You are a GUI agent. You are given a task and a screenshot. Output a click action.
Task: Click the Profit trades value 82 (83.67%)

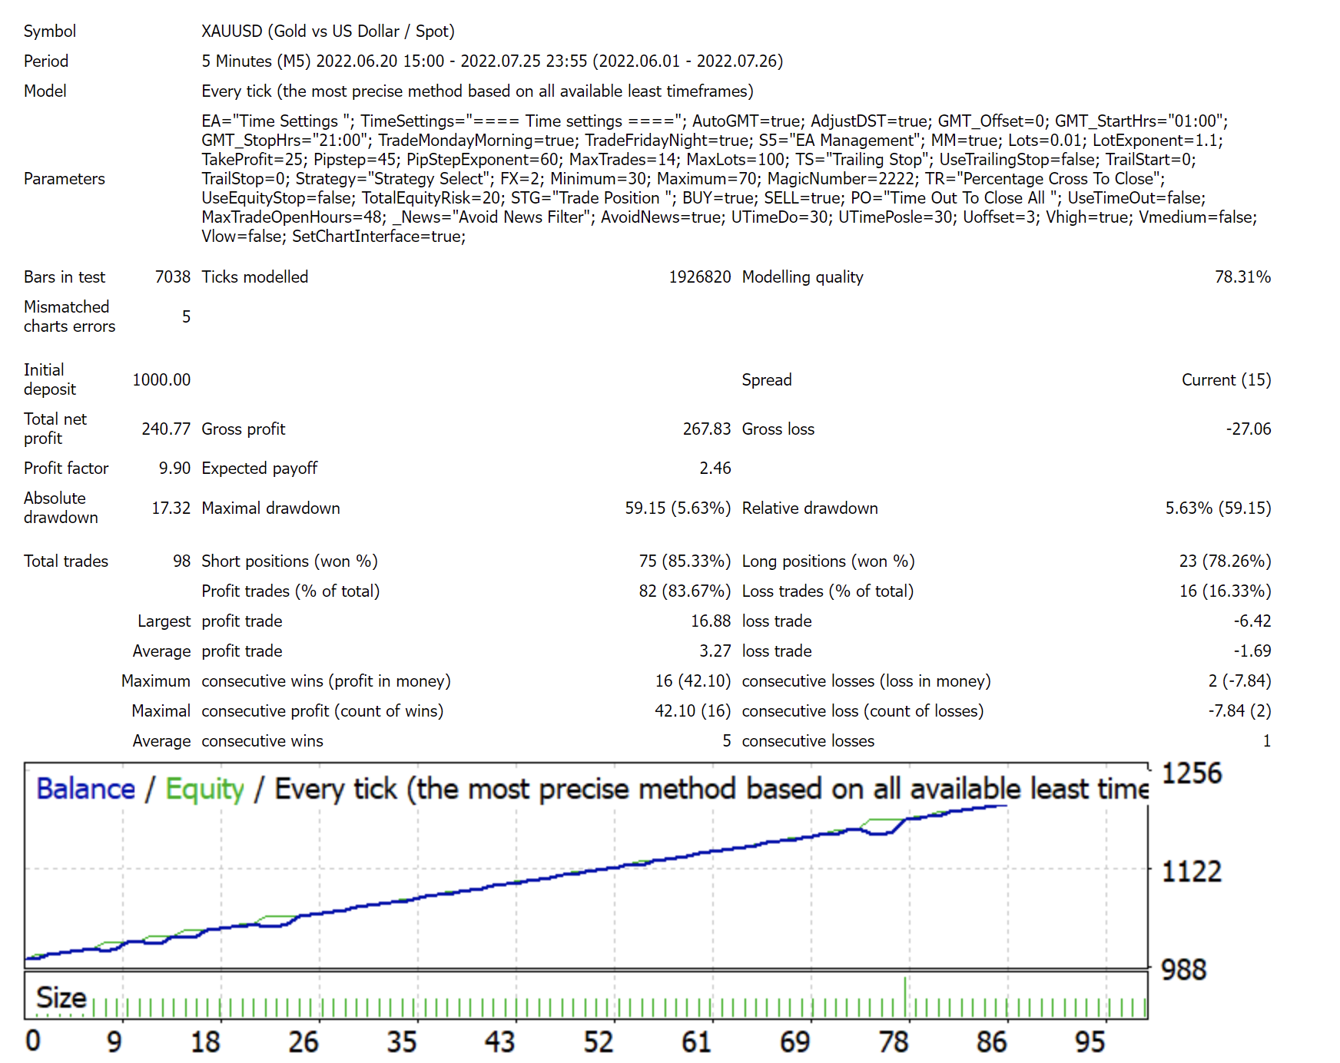click(x=685, y=591)
